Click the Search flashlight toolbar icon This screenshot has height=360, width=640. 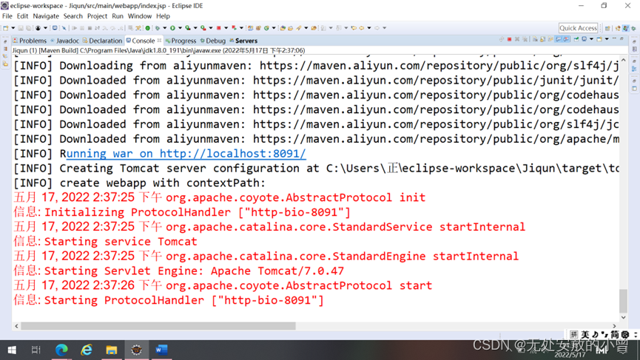(x=299, y=28)
